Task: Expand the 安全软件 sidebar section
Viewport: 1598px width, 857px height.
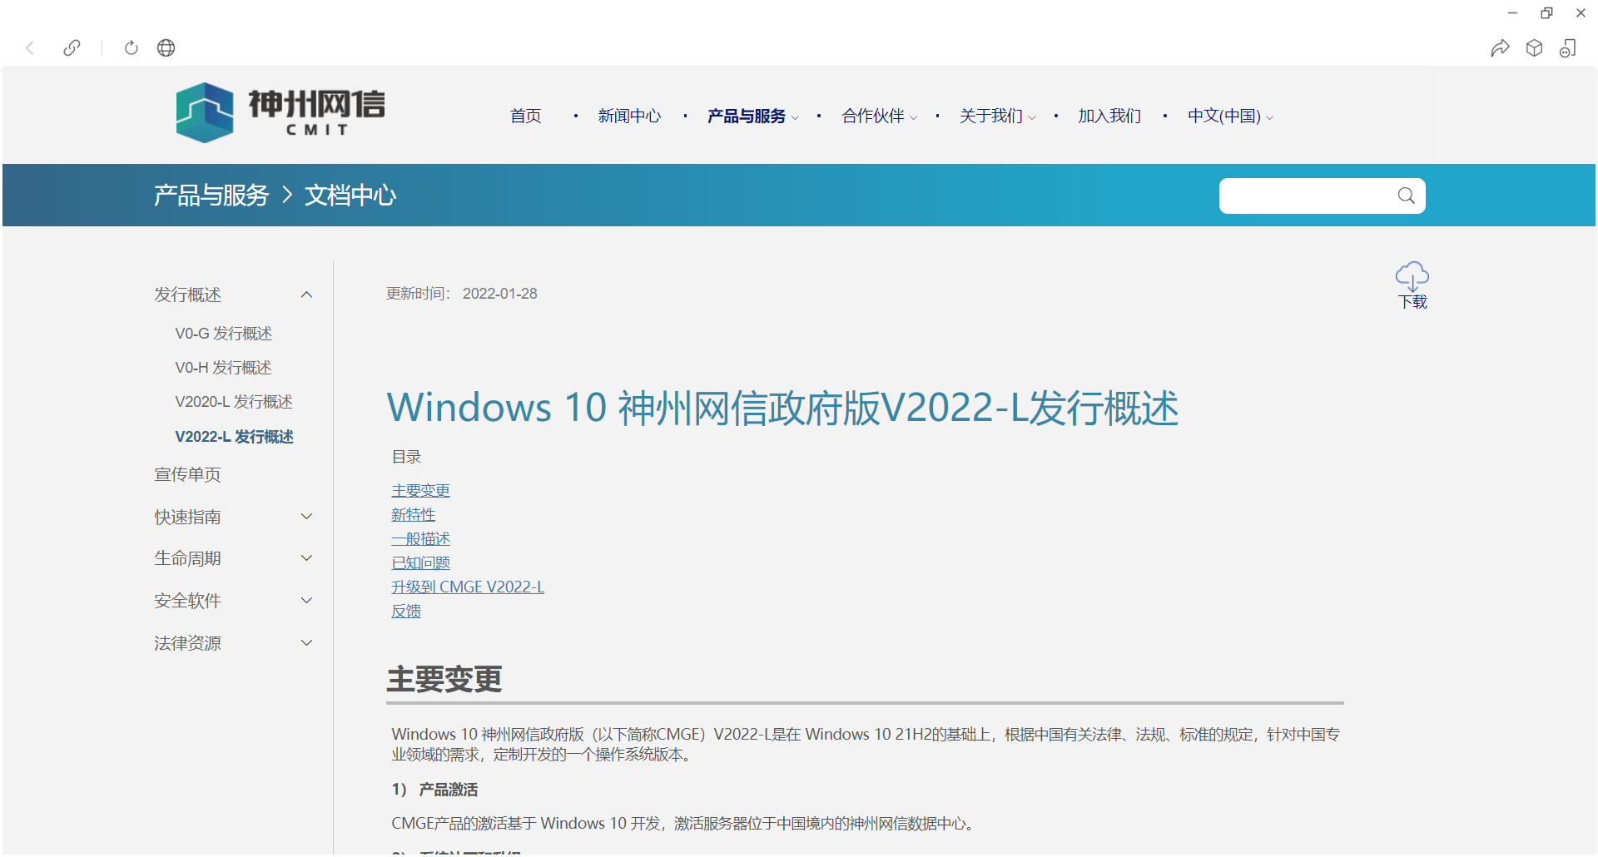Action: tap(307, 601)
